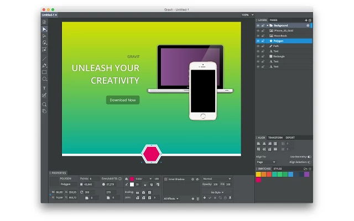Viewport: 354px width, 221px height.
Task: Click the Download Now button on canvas
Action: click(x=123, y=100)
